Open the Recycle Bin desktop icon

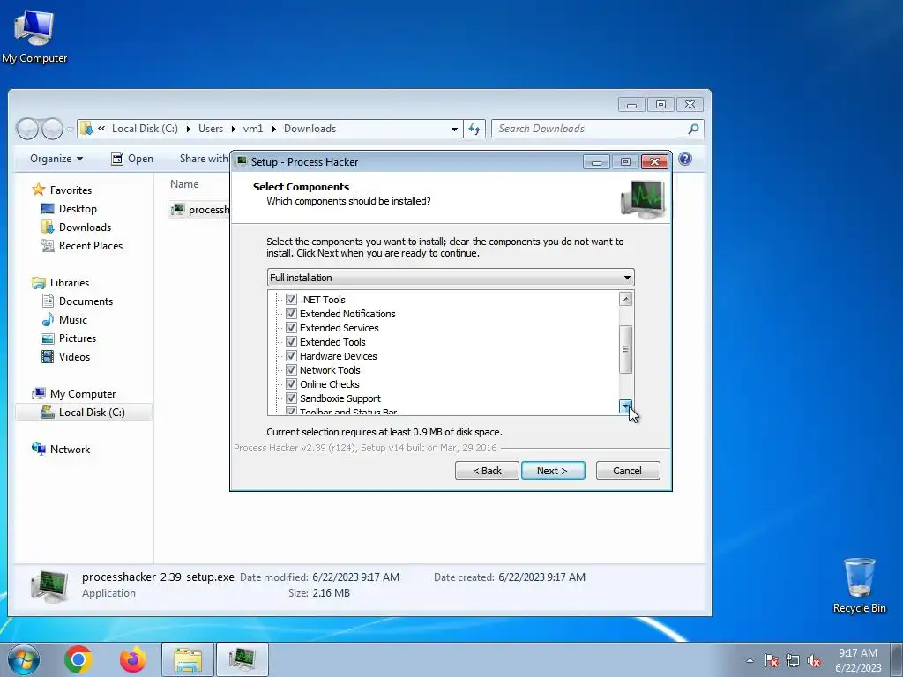tap(859, 585)
